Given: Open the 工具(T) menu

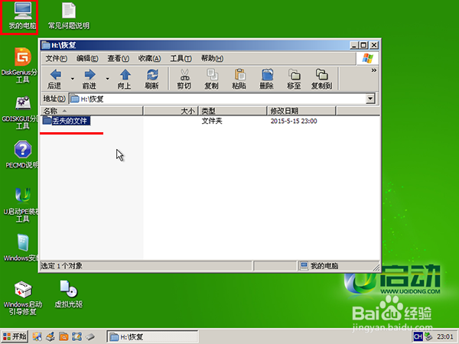Looking at the screenshot, I should tap(181, 59).
